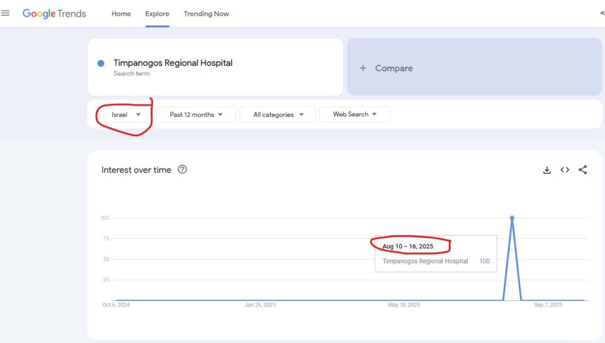
Task: Click the Compare label to add term
Action: 393,69
